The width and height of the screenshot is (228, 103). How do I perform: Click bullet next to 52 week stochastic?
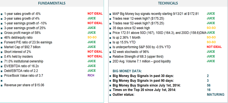(110, 52)
